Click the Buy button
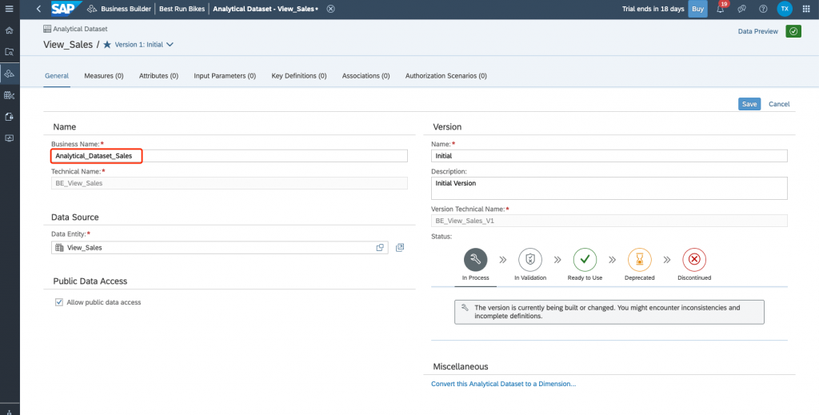 [697, 9]
